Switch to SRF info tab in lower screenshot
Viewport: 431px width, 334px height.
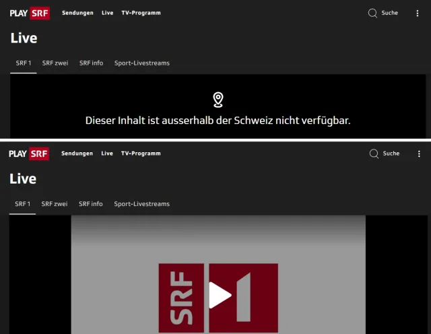[x=91, y=204]
